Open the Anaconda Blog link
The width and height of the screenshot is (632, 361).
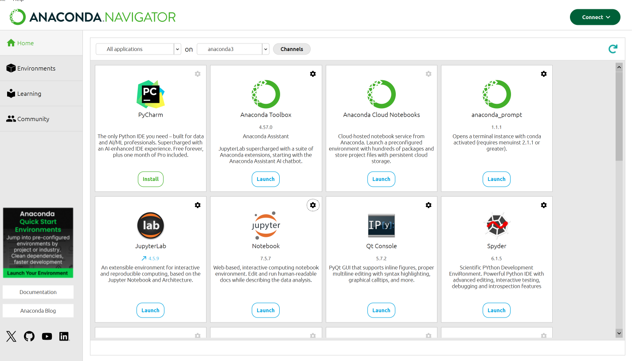click(38, 310)
